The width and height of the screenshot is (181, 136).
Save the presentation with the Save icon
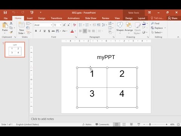(5, 12)
